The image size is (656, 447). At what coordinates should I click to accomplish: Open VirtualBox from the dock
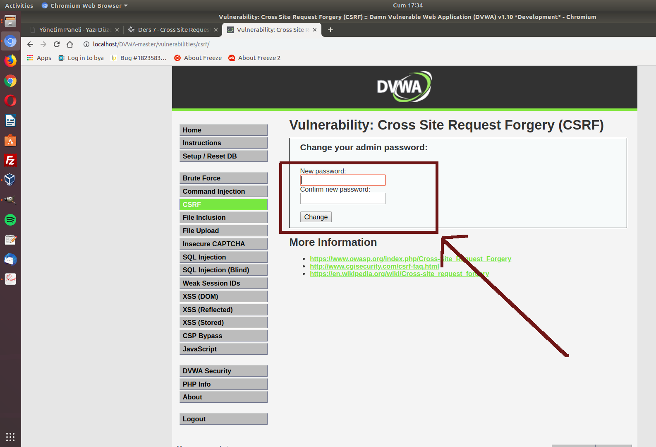click(x=10, y=180)
